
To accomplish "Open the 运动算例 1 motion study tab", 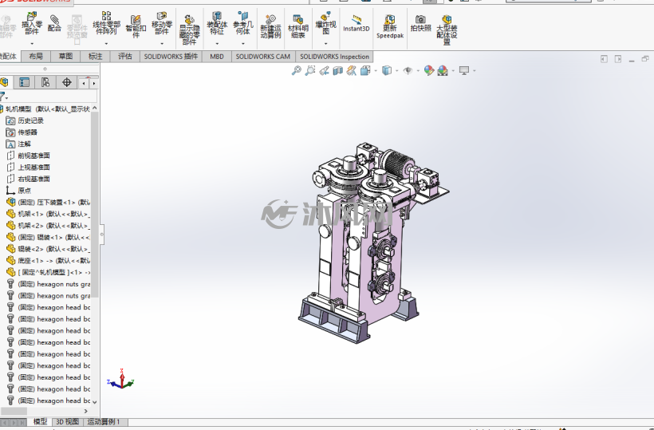I will (x=104, y=422).
